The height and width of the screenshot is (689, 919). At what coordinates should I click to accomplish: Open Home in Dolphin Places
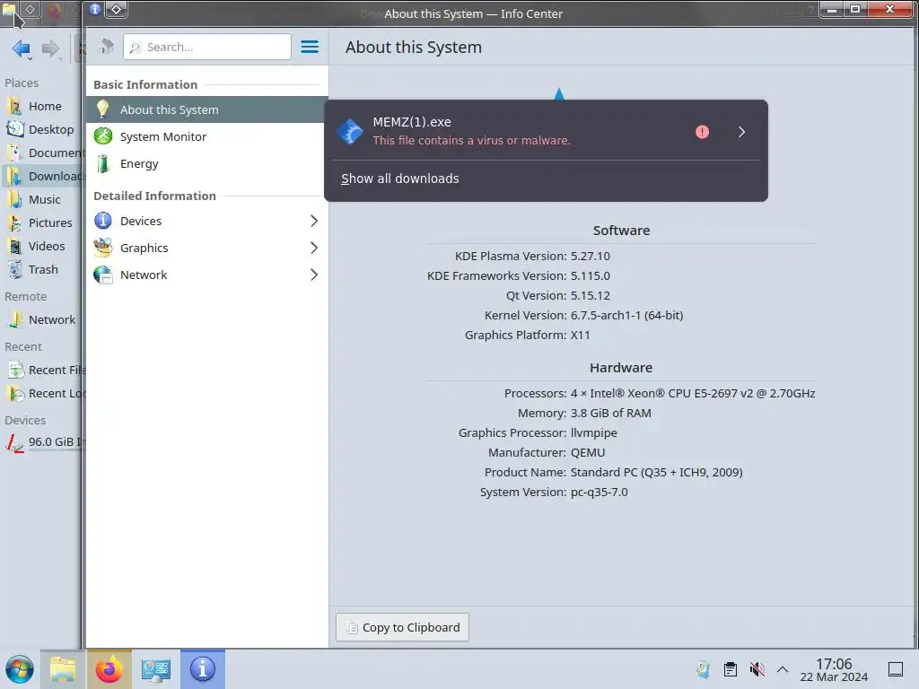42,106
